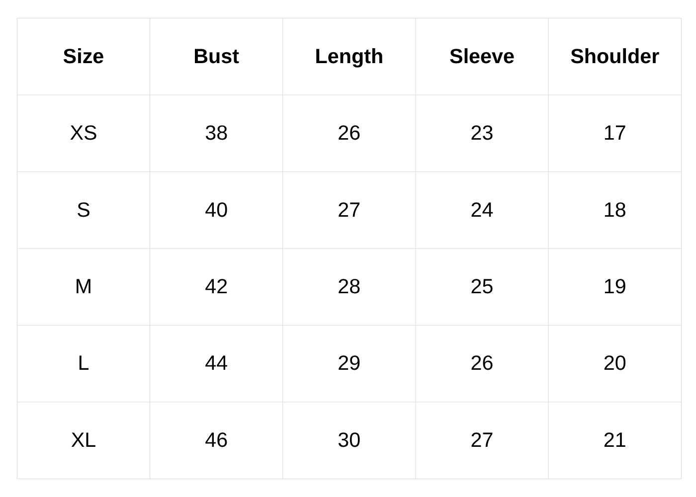The height and width of the screenshot is (497, 696).
Task: Select the XS size cell
Action: pos(84,133)
